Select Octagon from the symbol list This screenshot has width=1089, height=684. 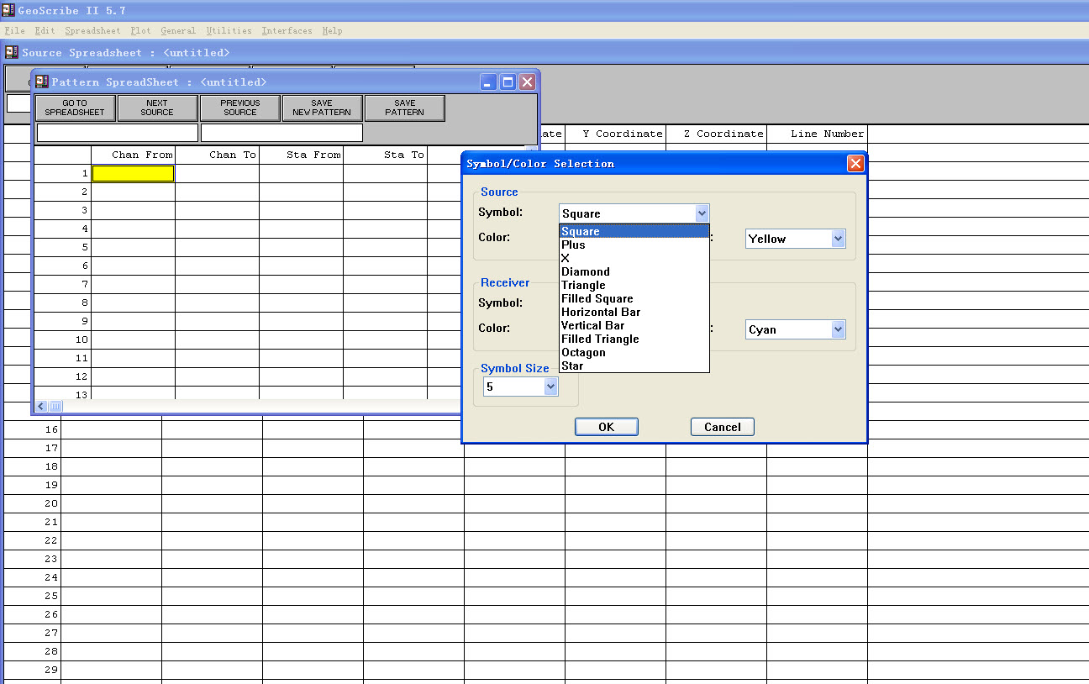pos(634,352)
